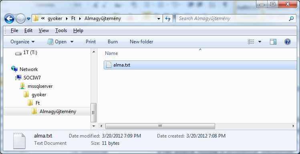Click the search magnifier icon
Screen dimensions: 300x154
point(291,18)
